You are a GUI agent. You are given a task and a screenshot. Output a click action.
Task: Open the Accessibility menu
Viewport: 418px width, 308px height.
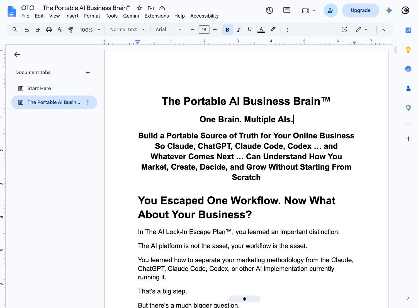[204, 16]
